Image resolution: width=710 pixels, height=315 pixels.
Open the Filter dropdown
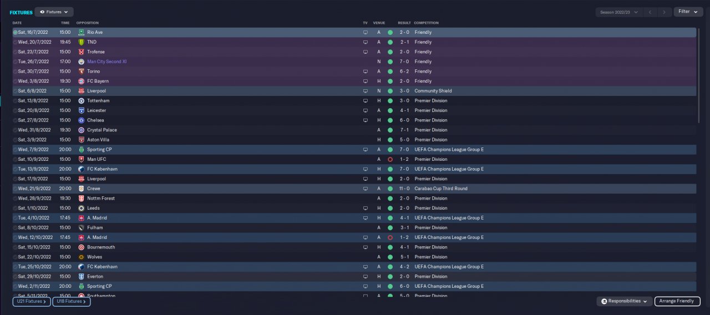click(x=688, y=12)
